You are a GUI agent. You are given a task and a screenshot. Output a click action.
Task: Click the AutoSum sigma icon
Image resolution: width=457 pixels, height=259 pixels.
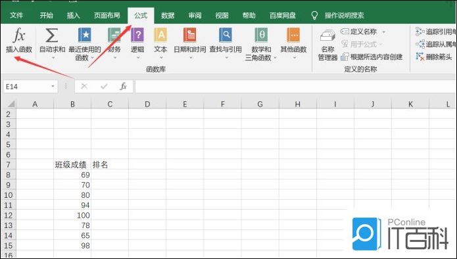point(52,35)
